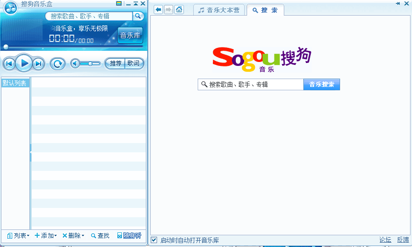Switch to the 音乐大本营 tab
This screenshot has width=412, height=247.
219,10
